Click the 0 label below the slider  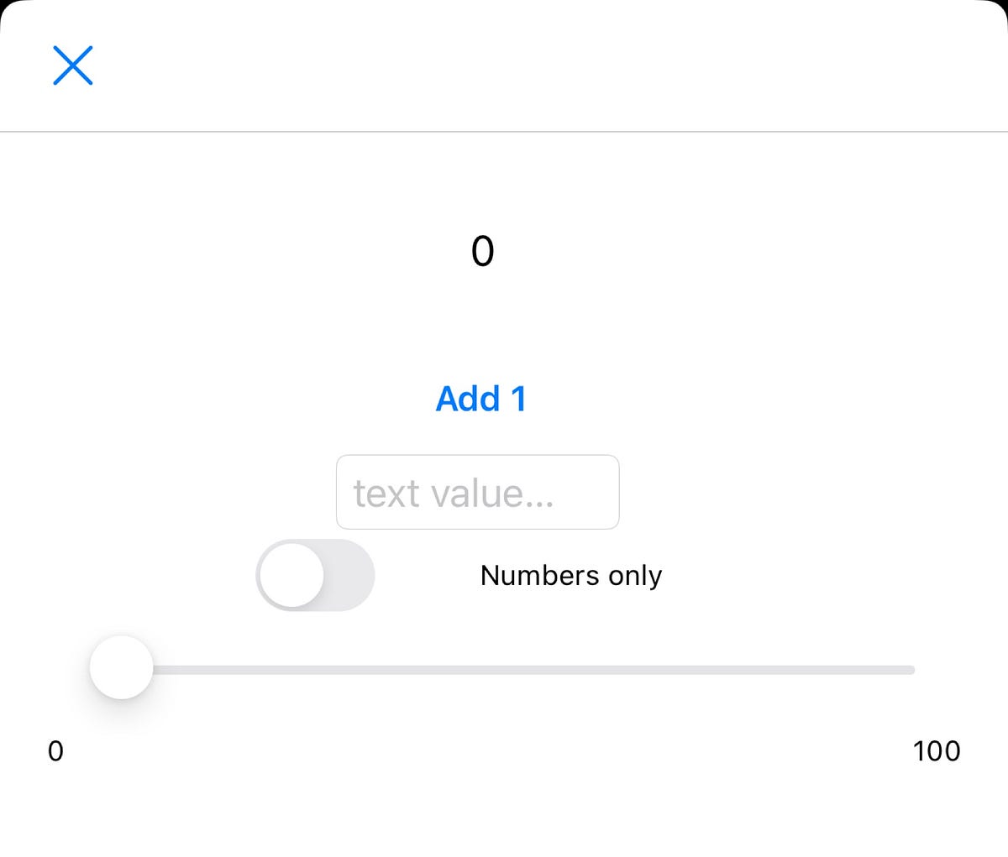click(55, 751)
